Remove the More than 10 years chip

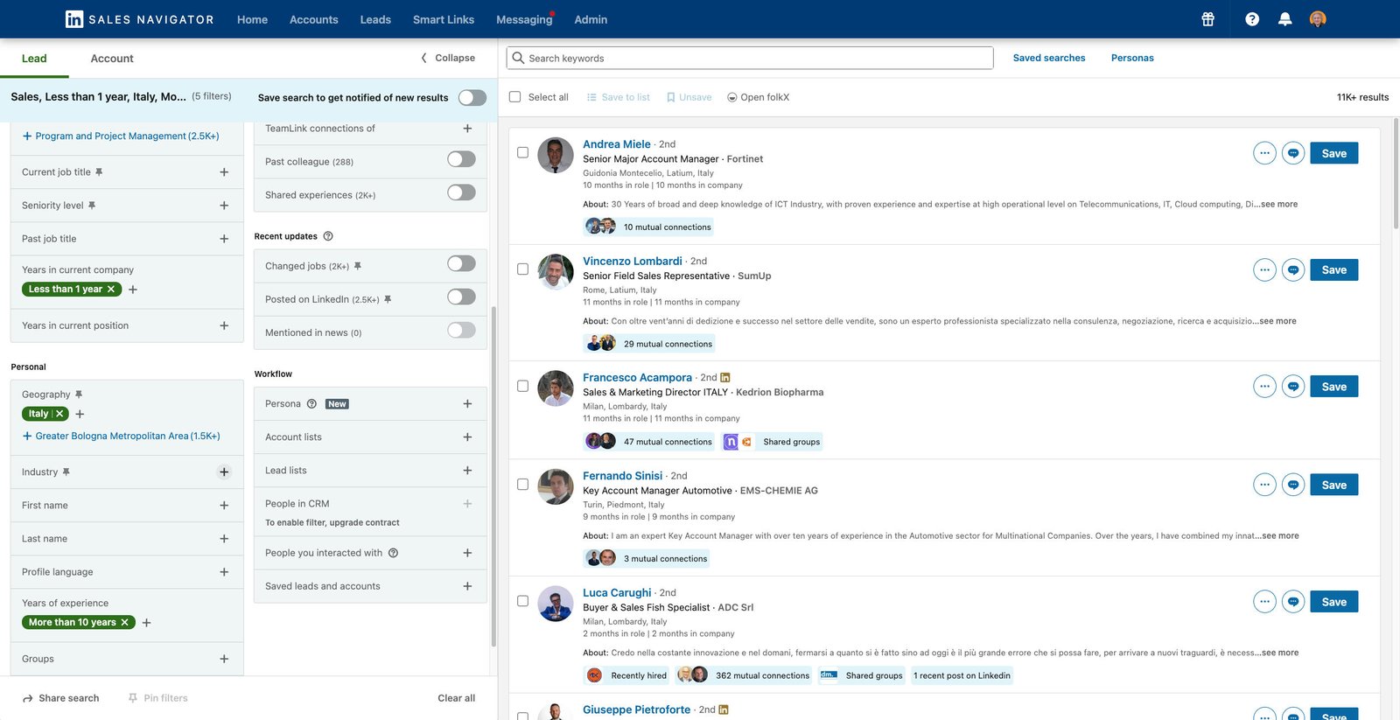[125, 623]
